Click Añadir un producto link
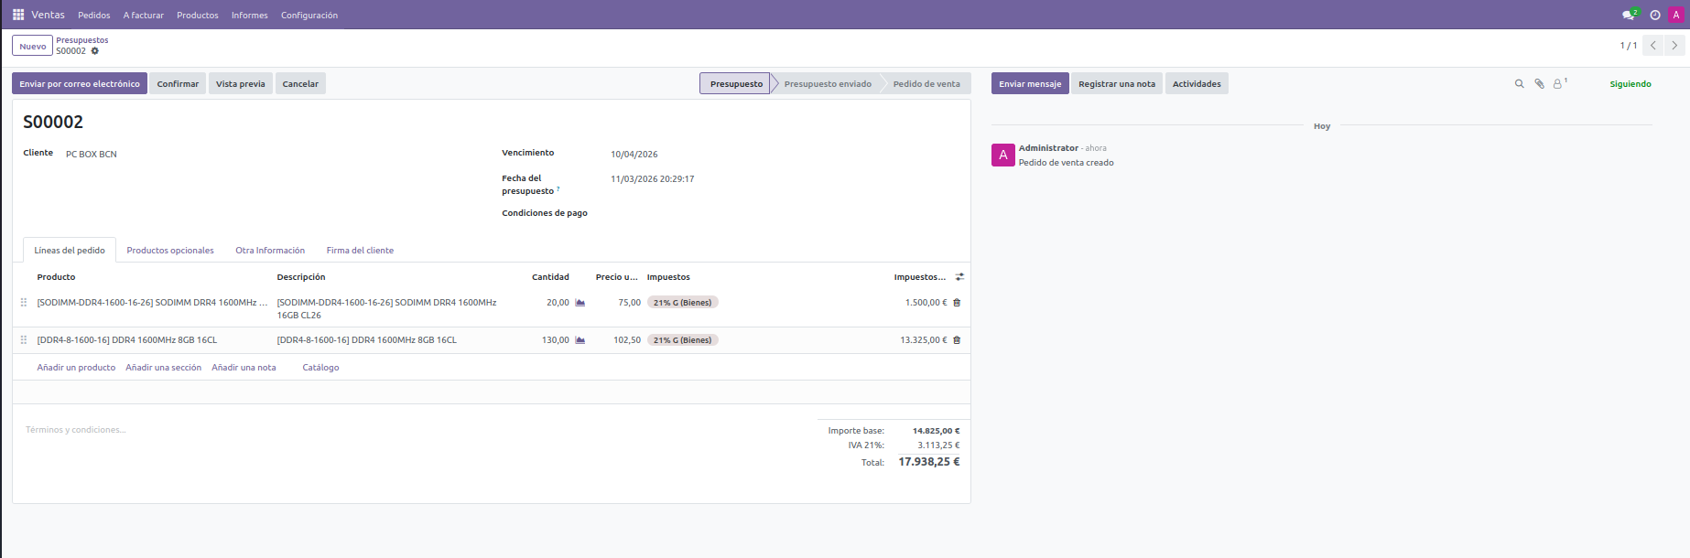The width and height of the screenshot is (1690, 558). tap(76, 368)
